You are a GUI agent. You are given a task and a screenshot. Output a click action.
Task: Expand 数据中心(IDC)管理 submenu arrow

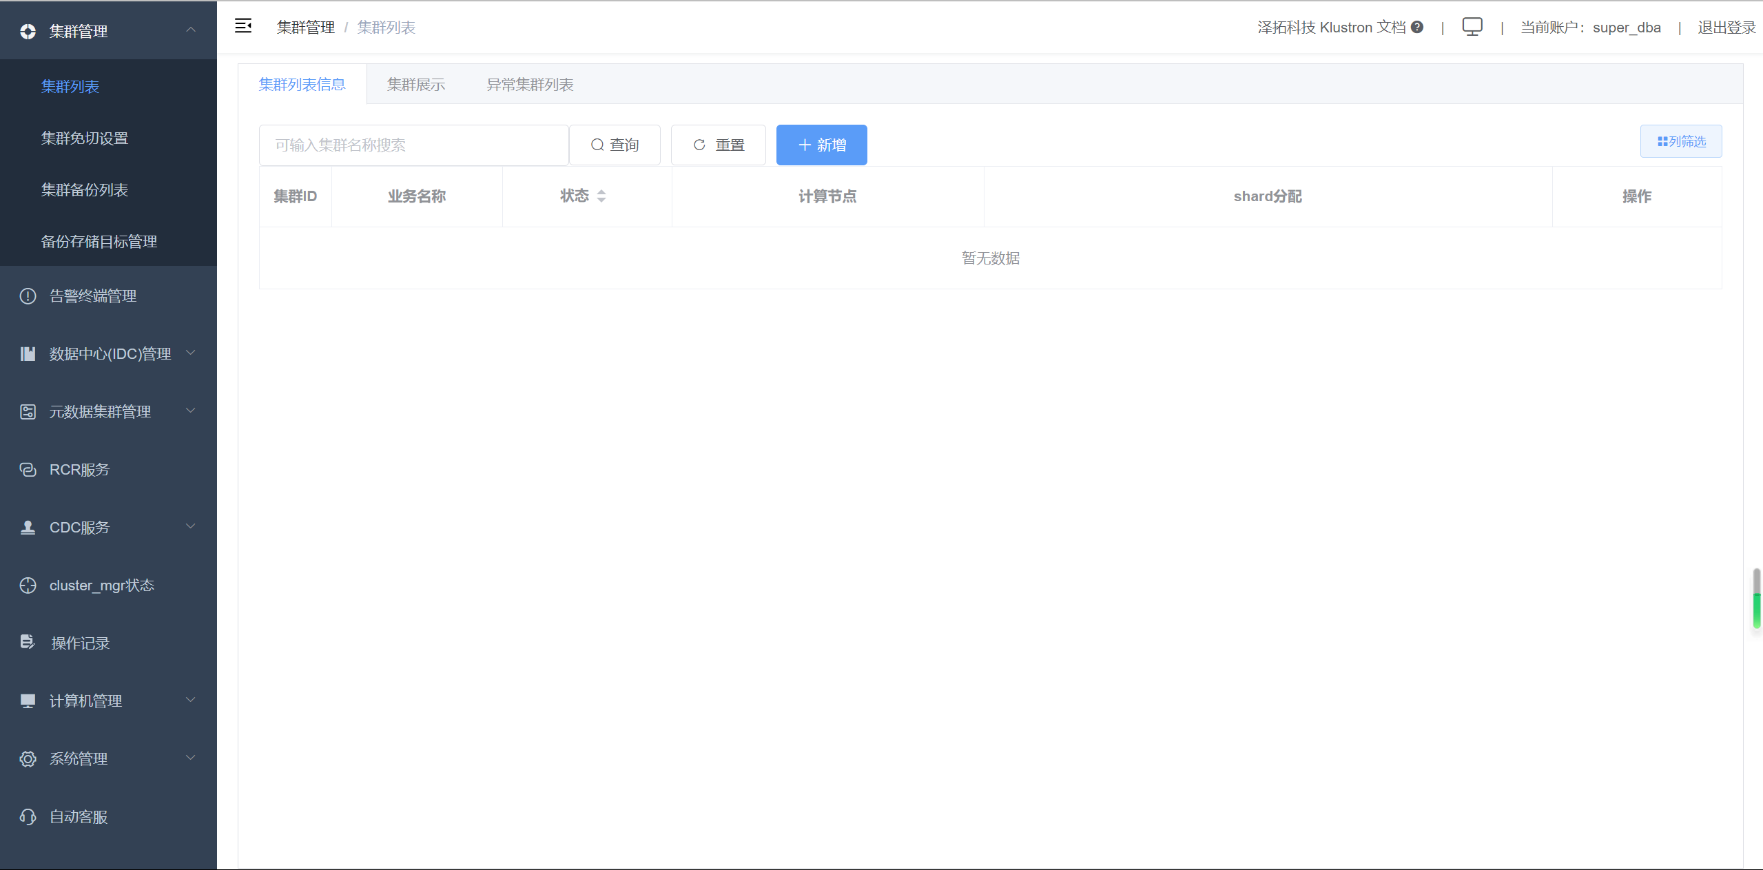pyautogui.click(x=191, y=353)
